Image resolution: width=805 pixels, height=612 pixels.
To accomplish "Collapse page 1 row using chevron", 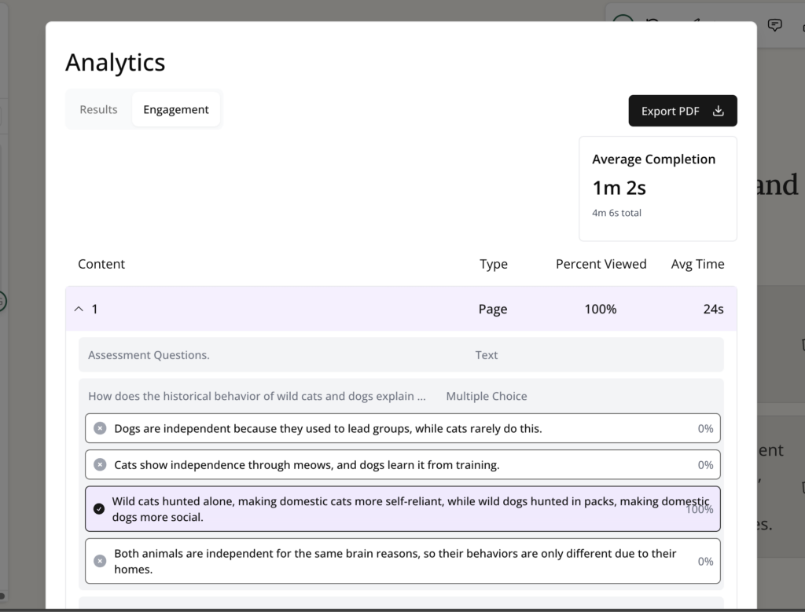I will [78, 309].
